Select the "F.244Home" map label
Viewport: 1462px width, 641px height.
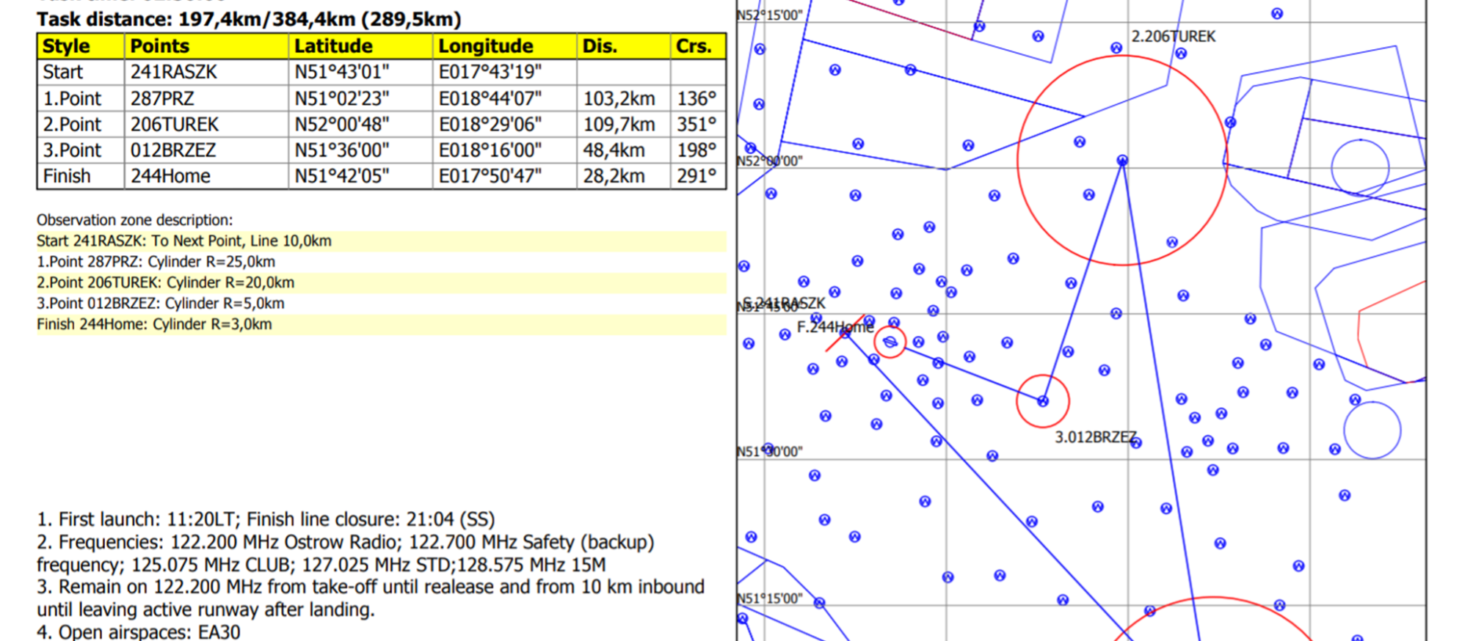(834, 327)
